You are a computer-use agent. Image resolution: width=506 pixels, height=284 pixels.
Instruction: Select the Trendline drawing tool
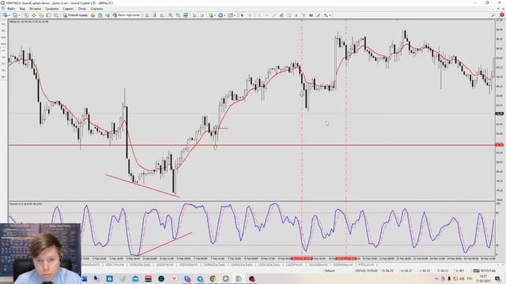click(274, 15)
